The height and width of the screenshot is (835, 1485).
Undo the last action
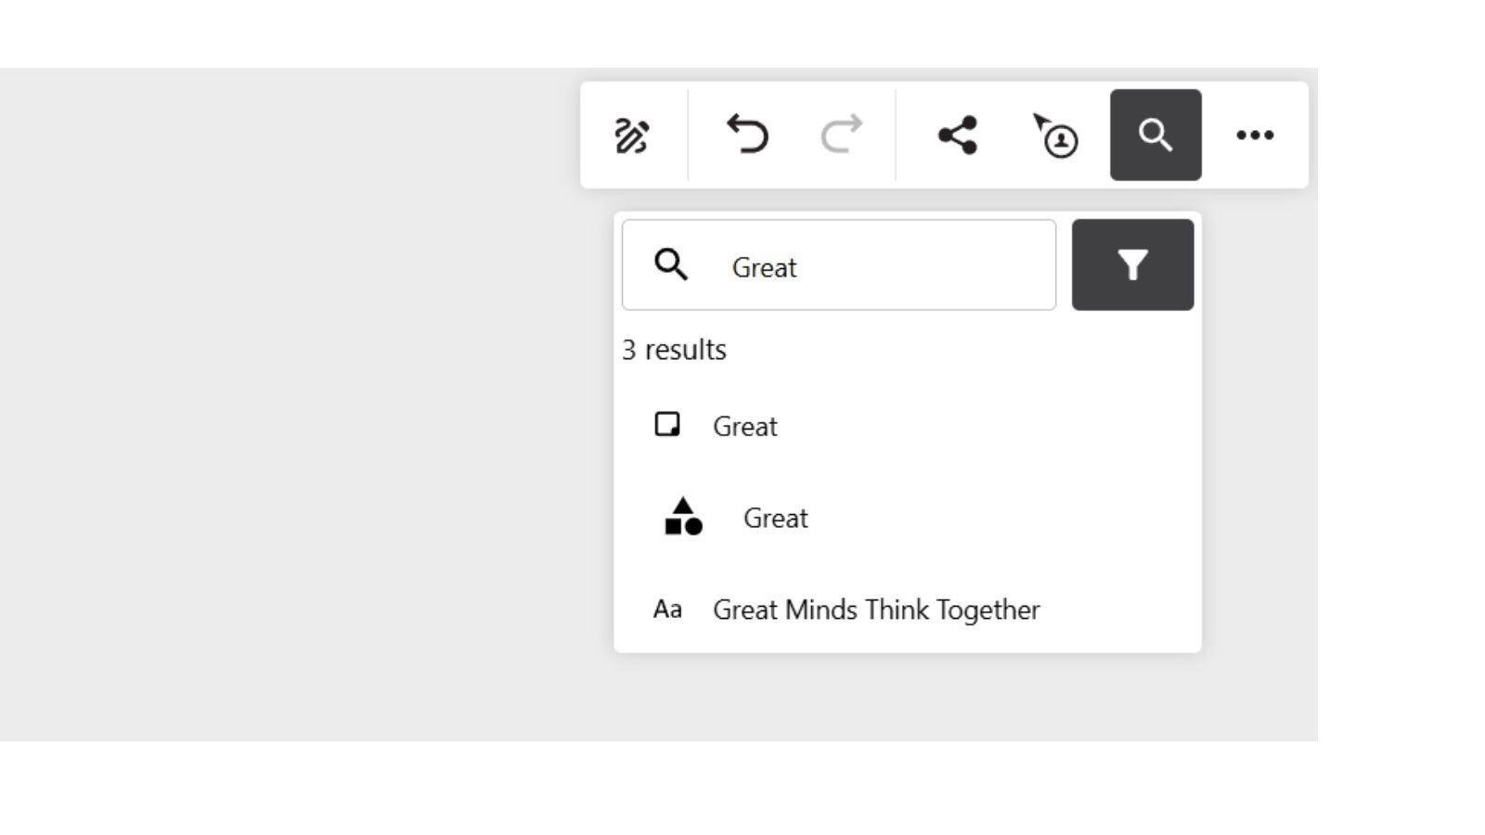point(747,135)
